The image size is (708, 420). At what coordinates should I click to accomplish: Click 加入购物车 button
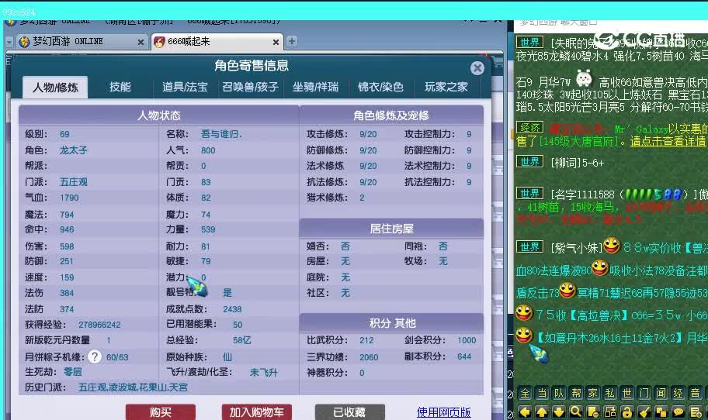[x=256, y=412]
